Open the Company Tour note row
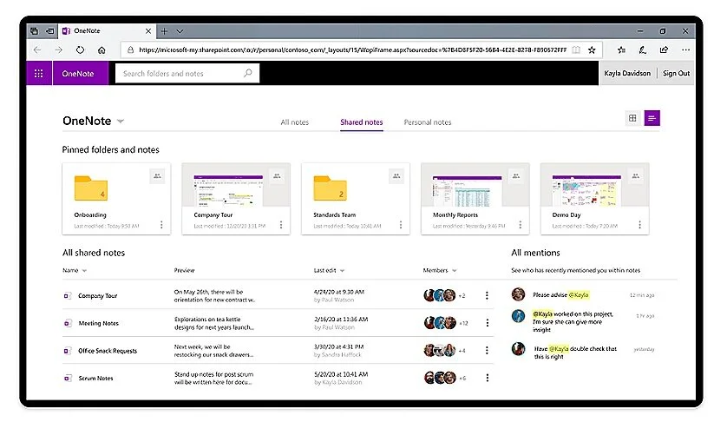 point(278,295)
